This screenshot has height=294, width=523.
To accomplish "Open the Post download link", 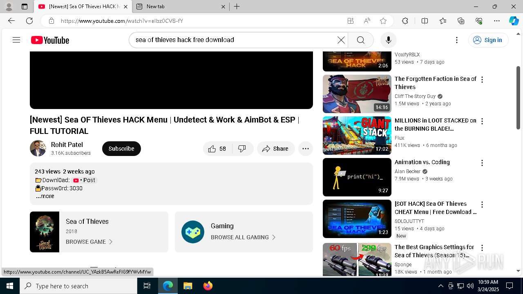I will (x=84, y=180).
